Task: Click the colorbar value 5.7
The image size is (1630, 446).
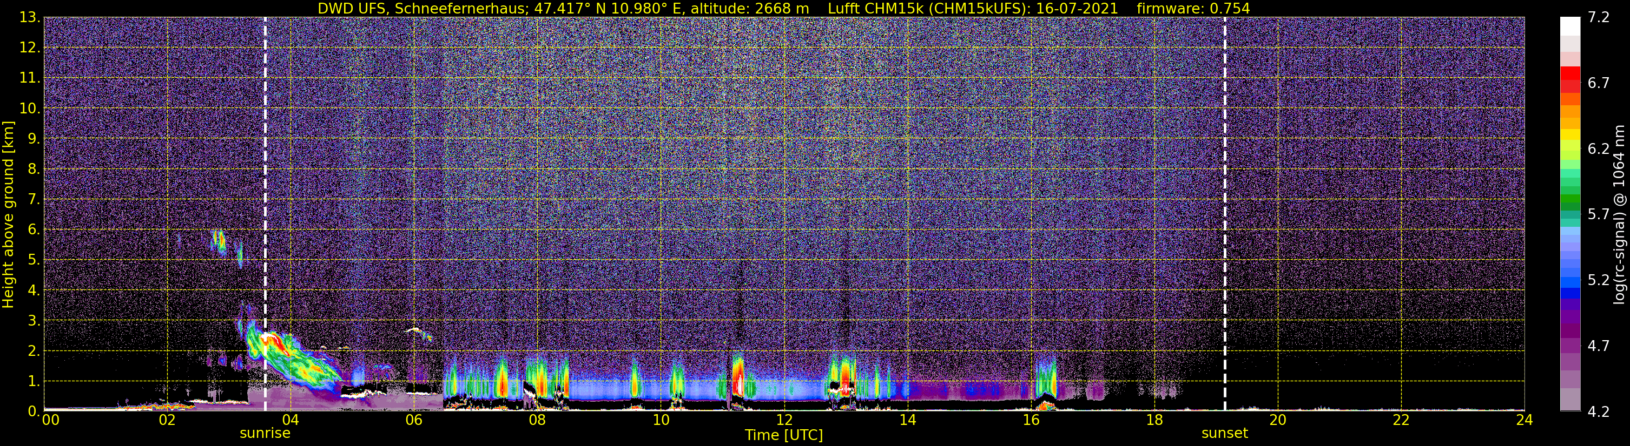Action: pyautogui.click(x=1599, y=215)
